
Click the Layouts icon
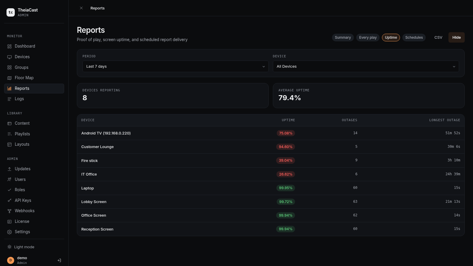click(9, 145)
